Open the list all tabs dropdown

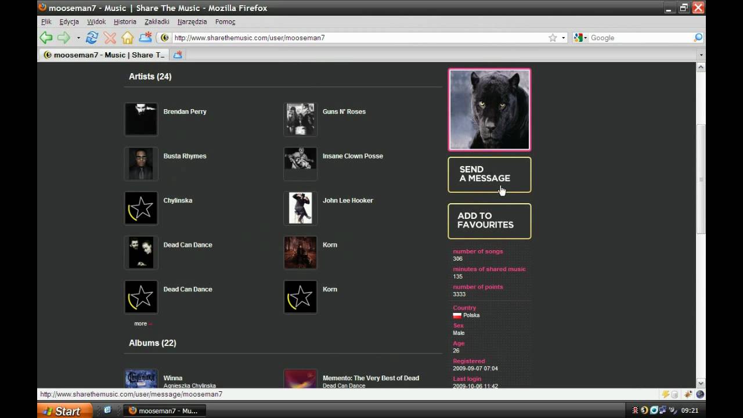point(701,55)
